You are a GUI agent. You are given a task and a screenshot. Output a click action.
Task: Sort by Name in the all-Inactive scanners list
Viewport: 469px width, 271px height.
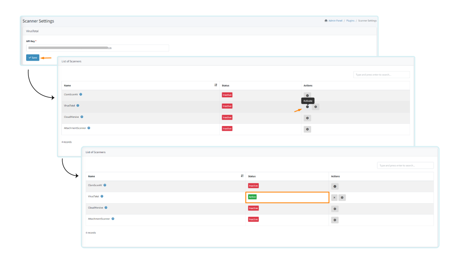(216, 85)
